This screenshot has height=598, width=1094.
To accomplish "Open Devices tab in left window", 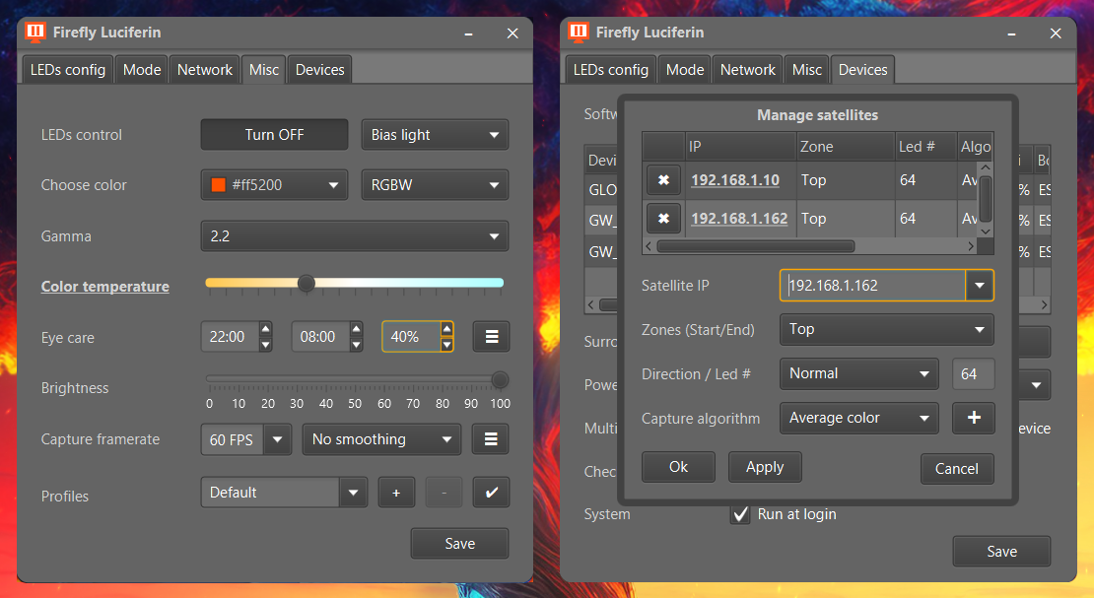I will 319,70.
